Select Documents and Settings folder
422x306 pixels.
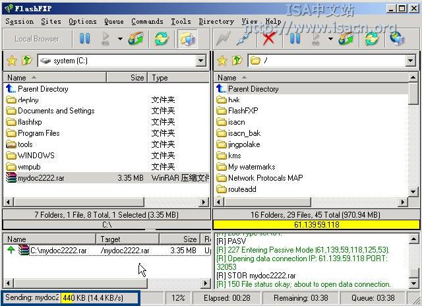pyautogui.click(x=50, y=111)
